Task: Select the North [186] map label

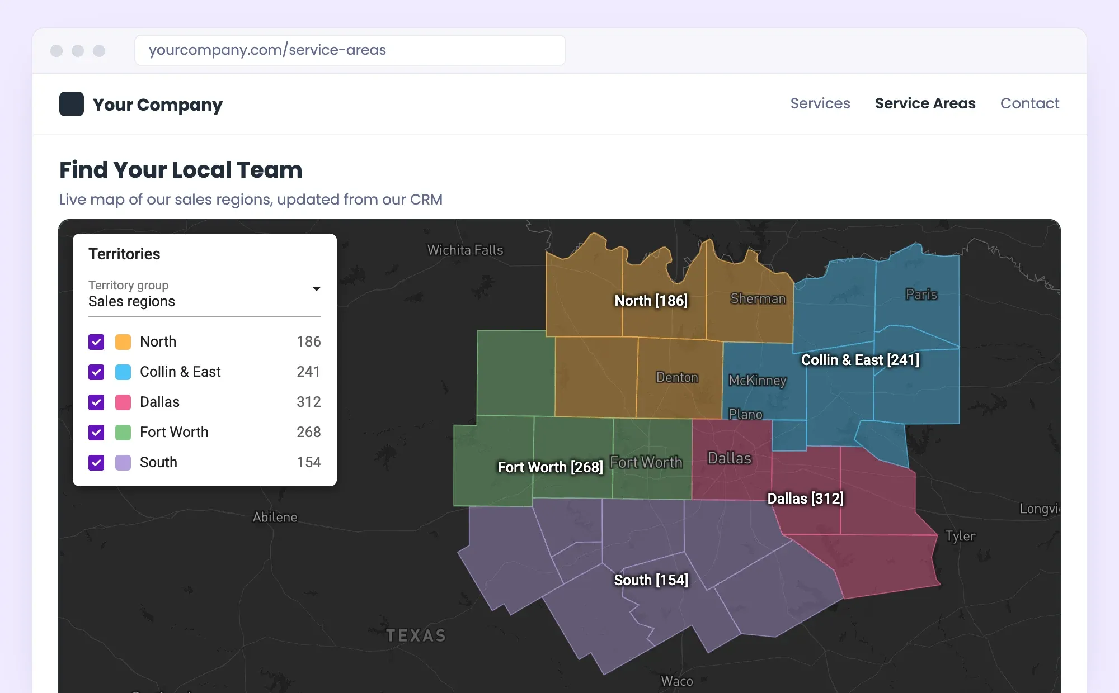Action: pos(651,301)
